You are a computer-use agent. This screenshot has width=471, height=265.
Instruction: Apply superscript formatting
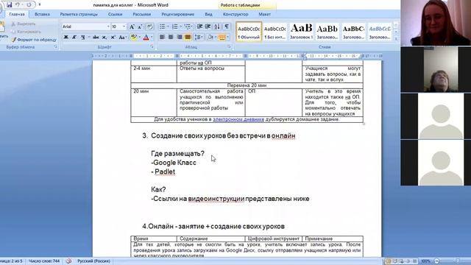[113, 38]
